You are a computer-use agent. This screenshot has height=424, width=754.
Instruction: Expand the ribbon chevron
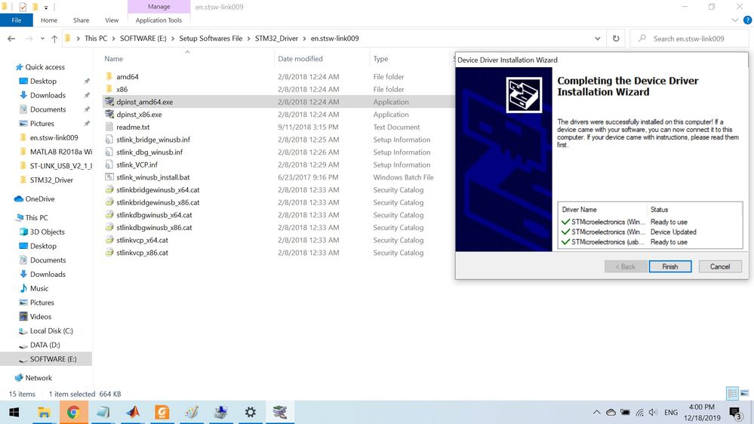pyautogui.click(x=735, y=20)
